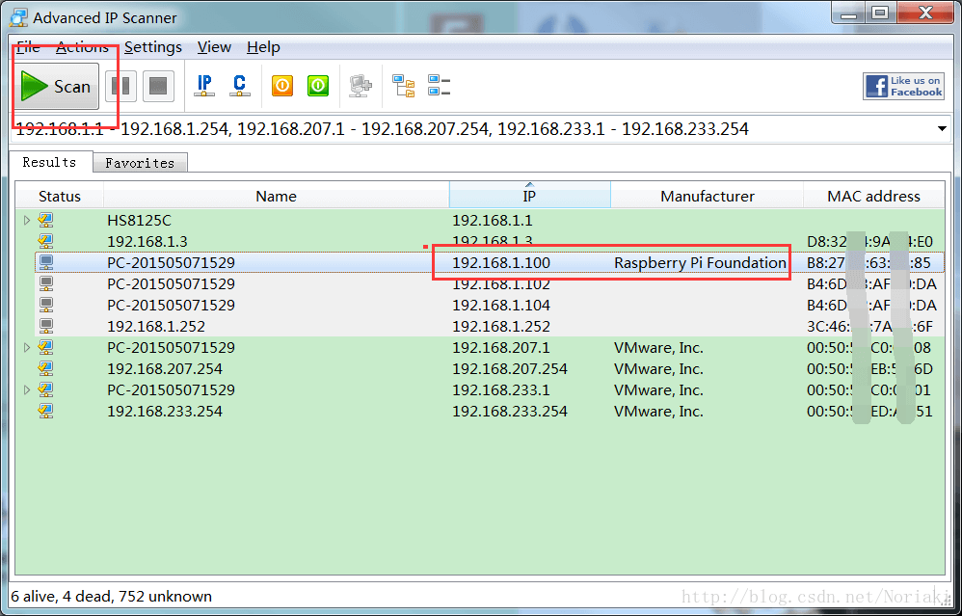Open the Help menu
This screenshot has height=616, width=962.
coord(263,47)
